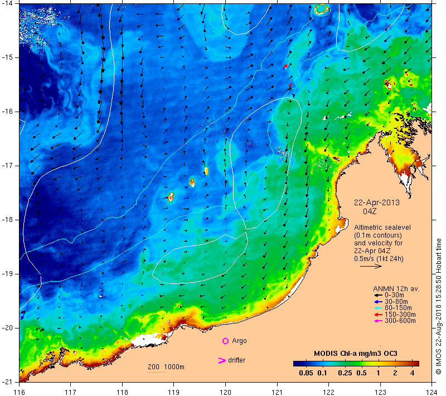Click the 'Argo' legend label
The width and height of the screenshot is (446, 396).
pyautogui.click(x=239, y=341)
